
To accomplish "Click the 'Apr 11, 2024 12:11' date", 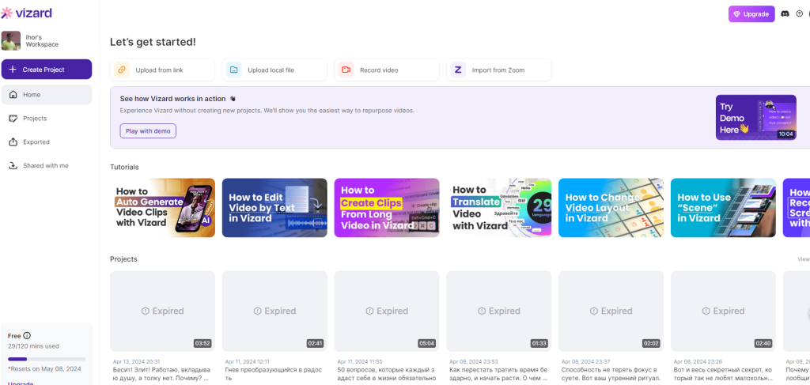I will click(x=248, y=362).
